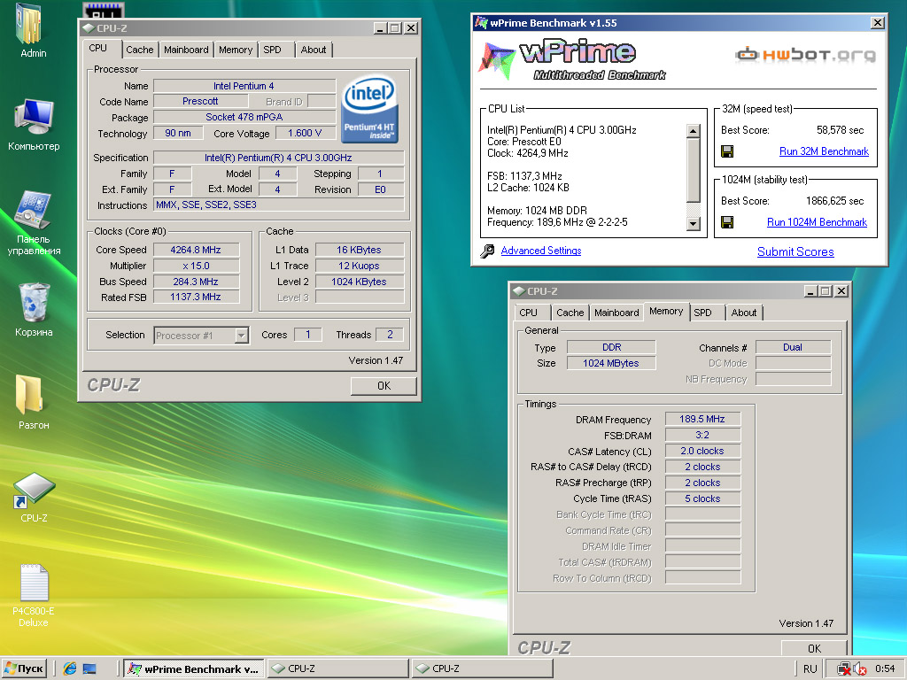Image resolution: width=907 pixels, height=680 pixels.
Task: Switch to Cache tab in lower CPU-Z window
Action: tap(570, 313)
